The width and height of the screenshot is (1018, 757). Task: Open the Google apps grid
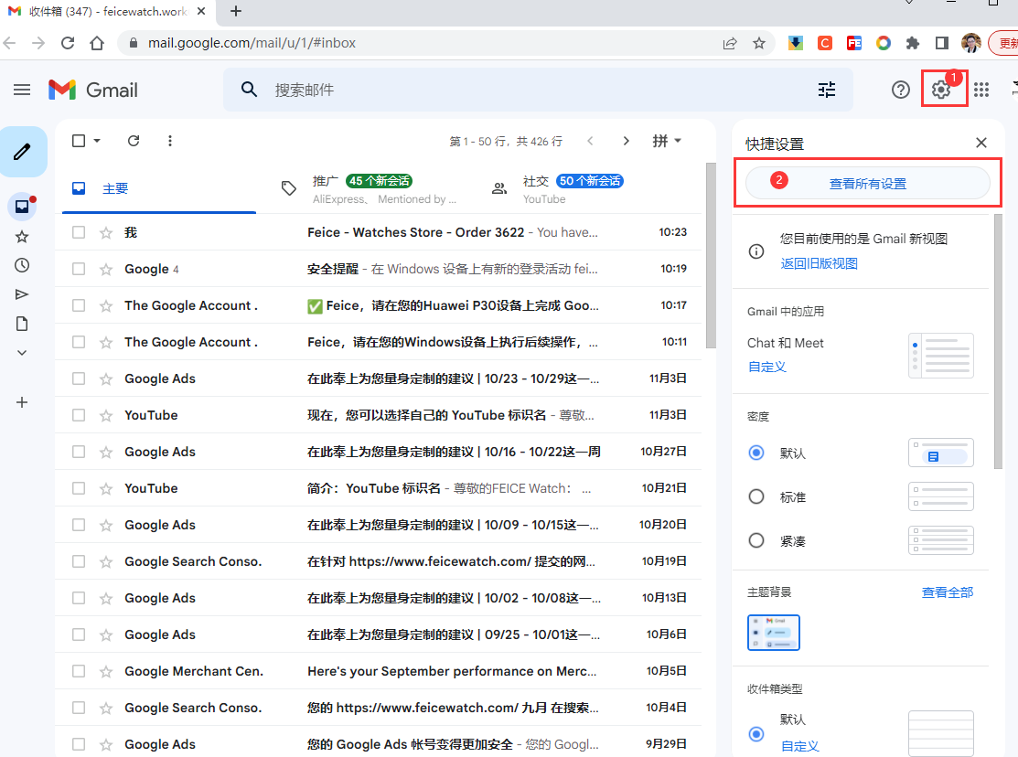click(x=981, y=90)
